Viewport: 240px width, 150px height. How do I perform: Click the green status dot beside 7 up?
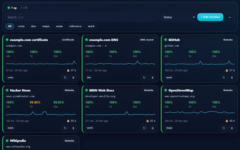pyautogui.click(x=9, y=8)
